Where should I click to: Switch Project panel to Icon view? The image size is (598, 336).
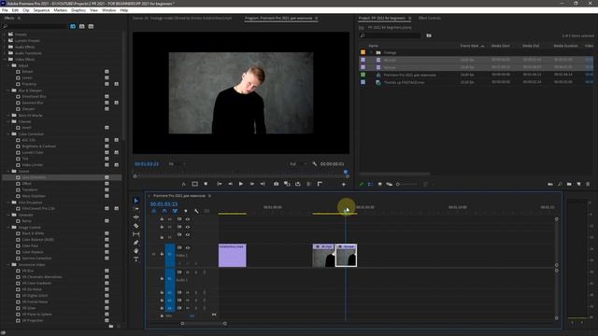pos(380,184)
